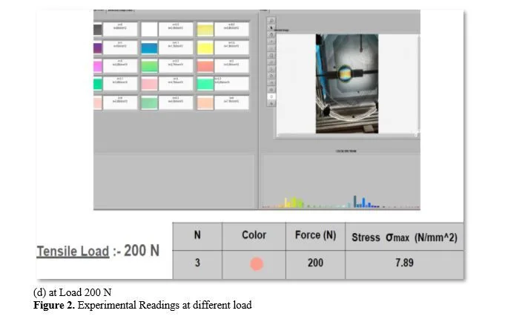Click the specimen photo in the image viewer

coord(347,84)
